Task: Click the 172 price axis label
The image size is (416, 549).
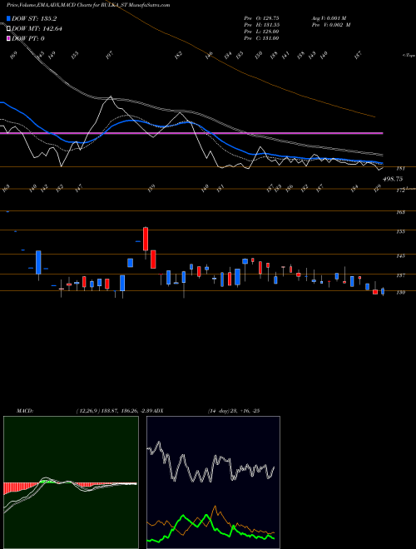Action: click(400, 190)
